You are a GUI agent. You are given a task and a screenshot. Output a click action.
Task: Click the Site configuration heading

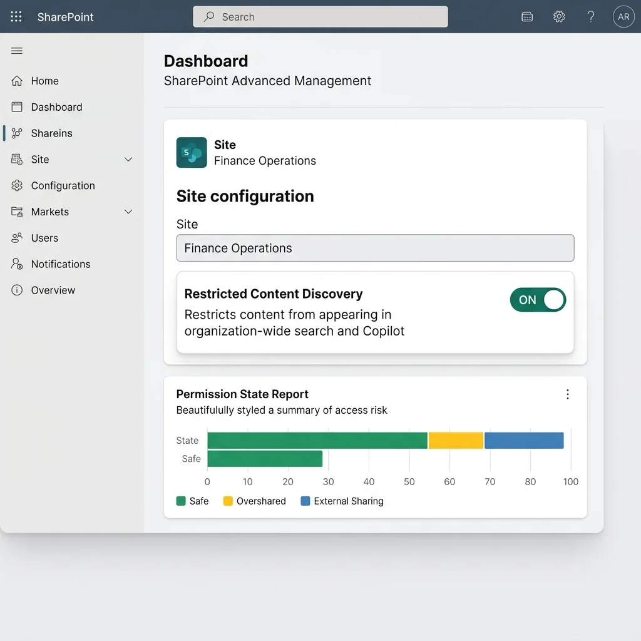245,196
